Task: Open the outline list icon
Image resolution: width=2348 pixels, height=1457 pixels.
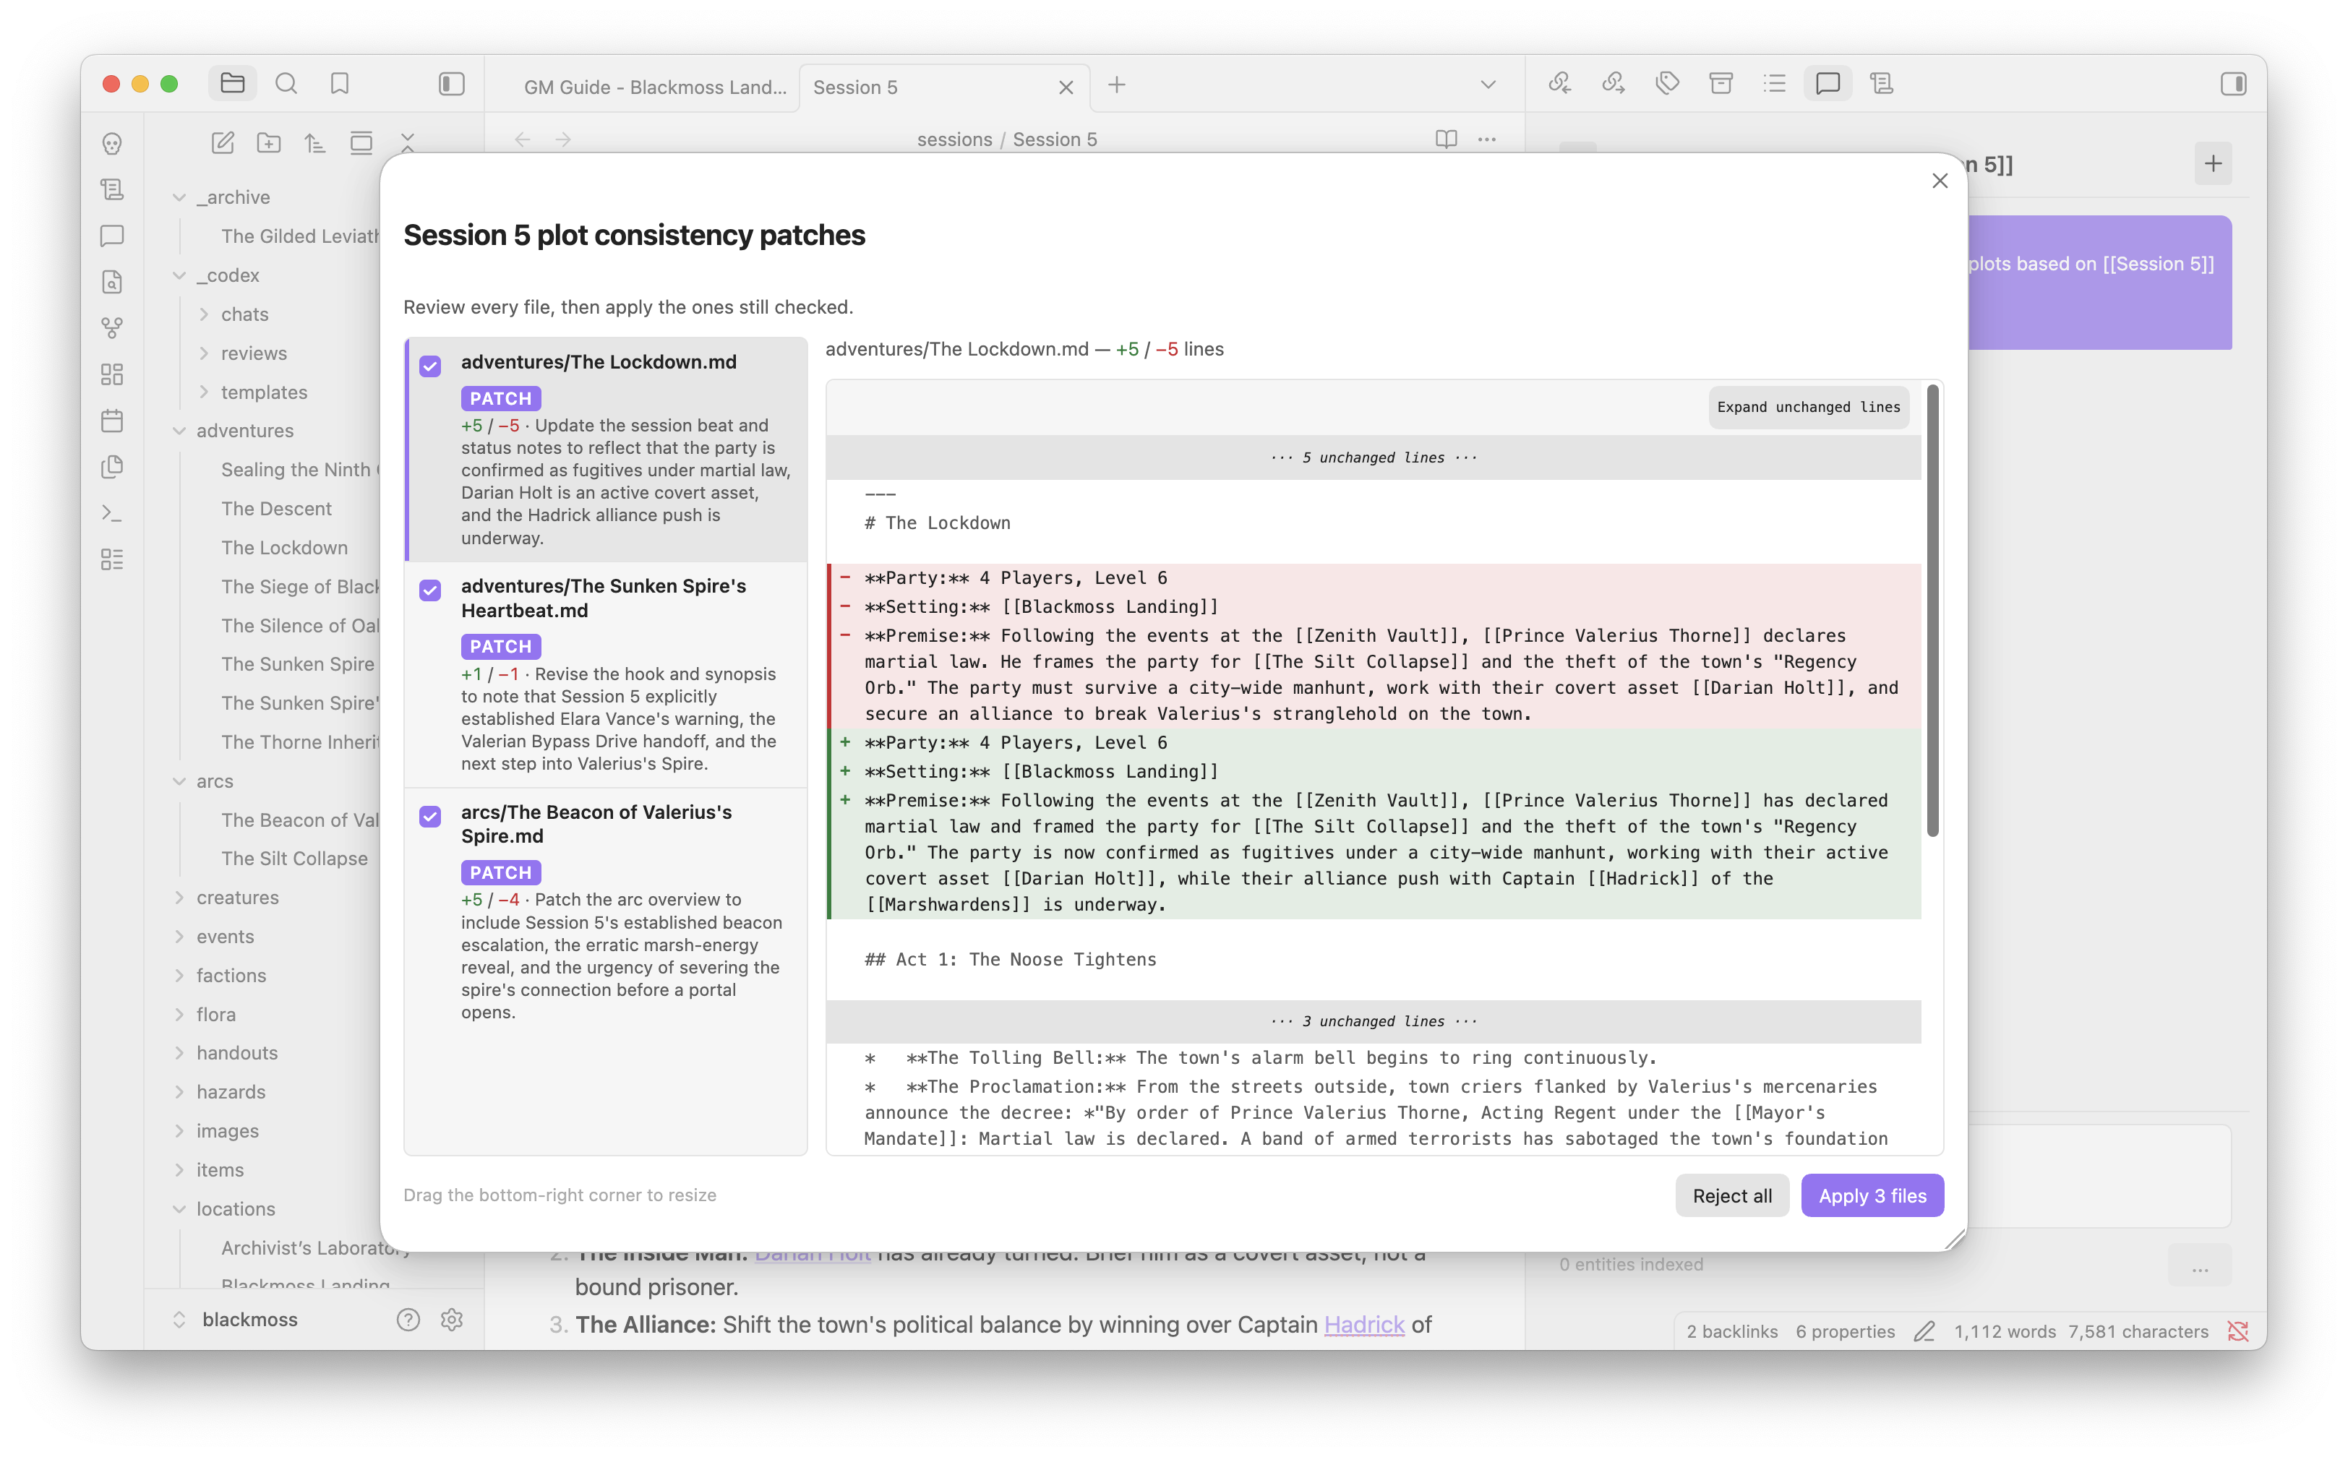Action: tap(1775, 84)
